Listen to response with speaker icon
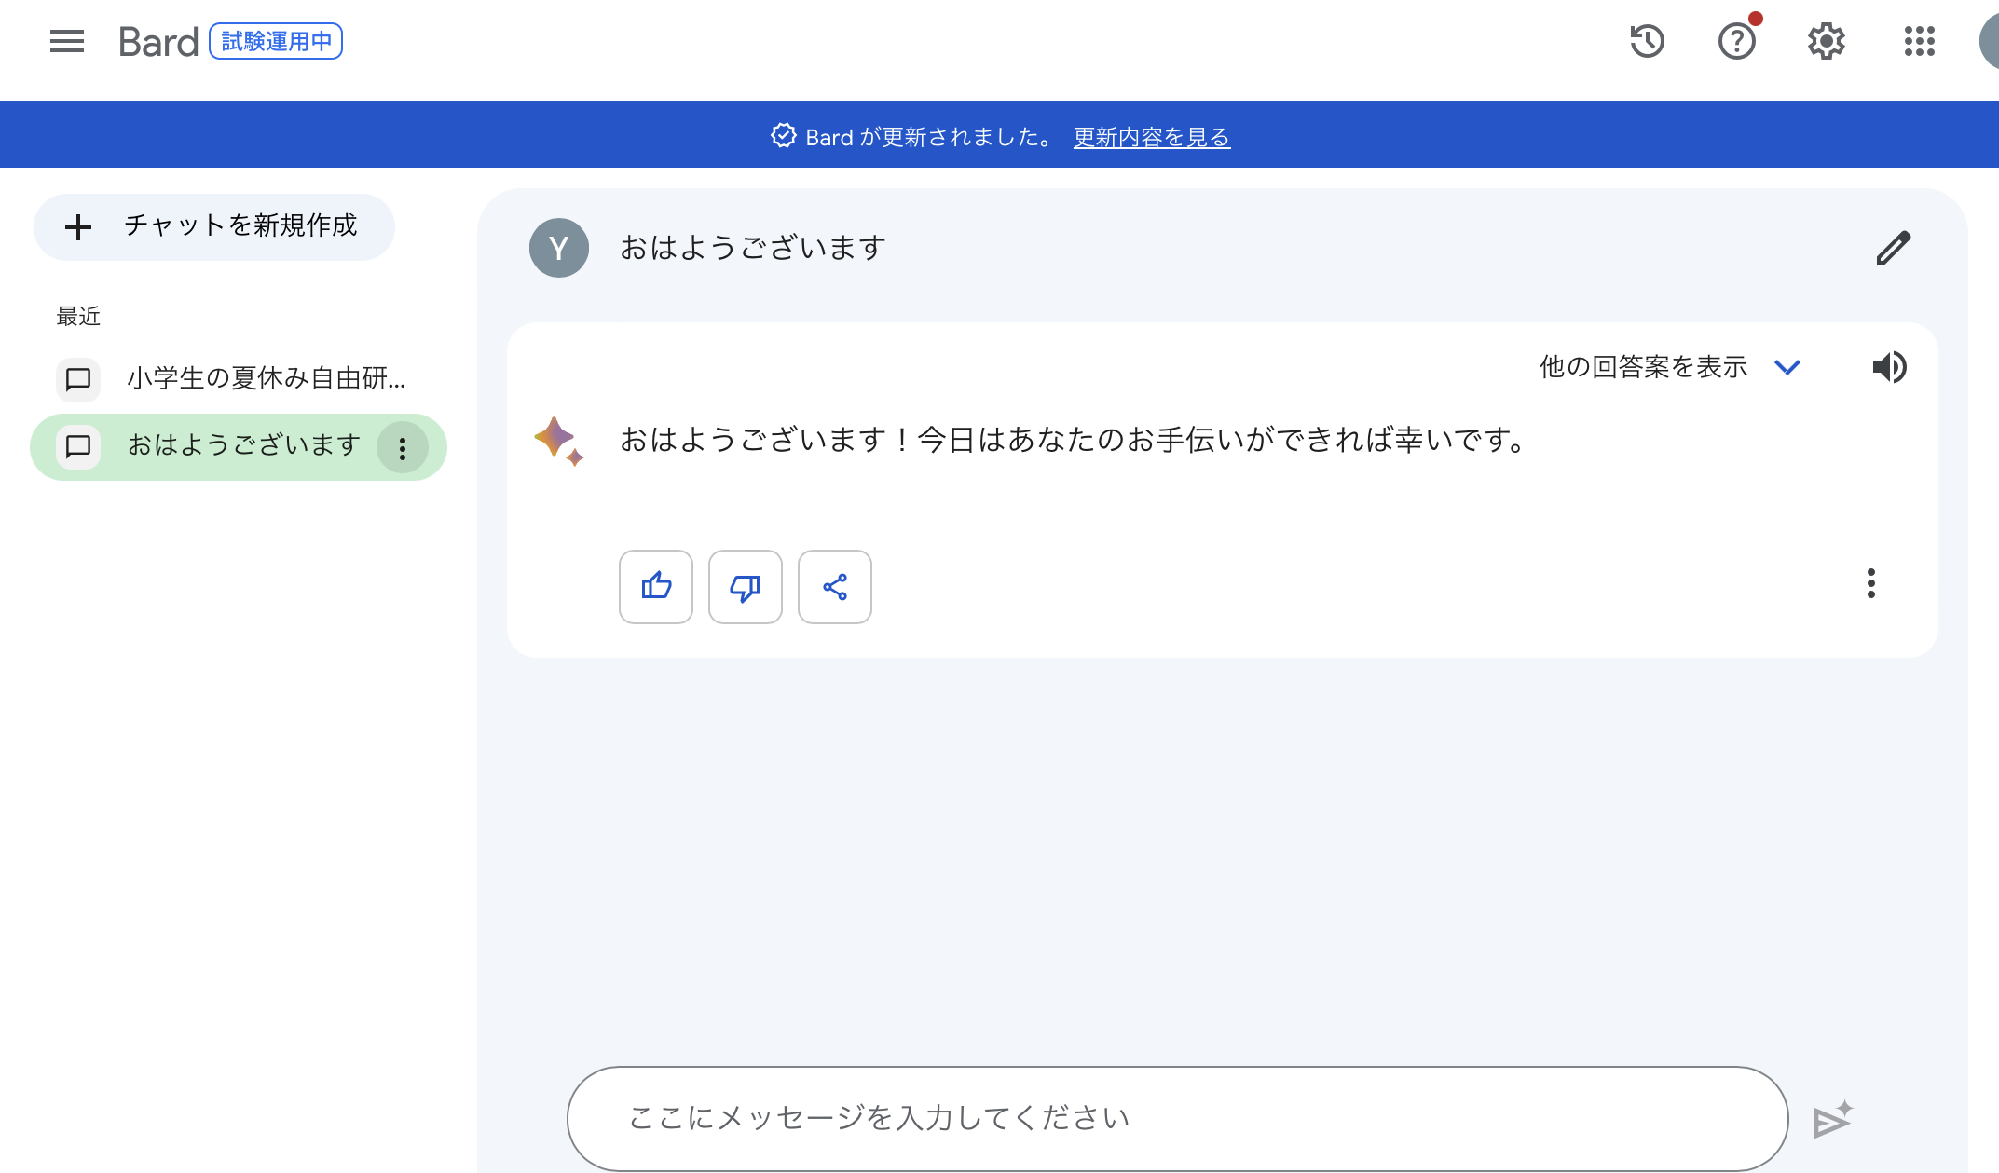Screen dimensions: 1999x1173 click(1889, 367)
